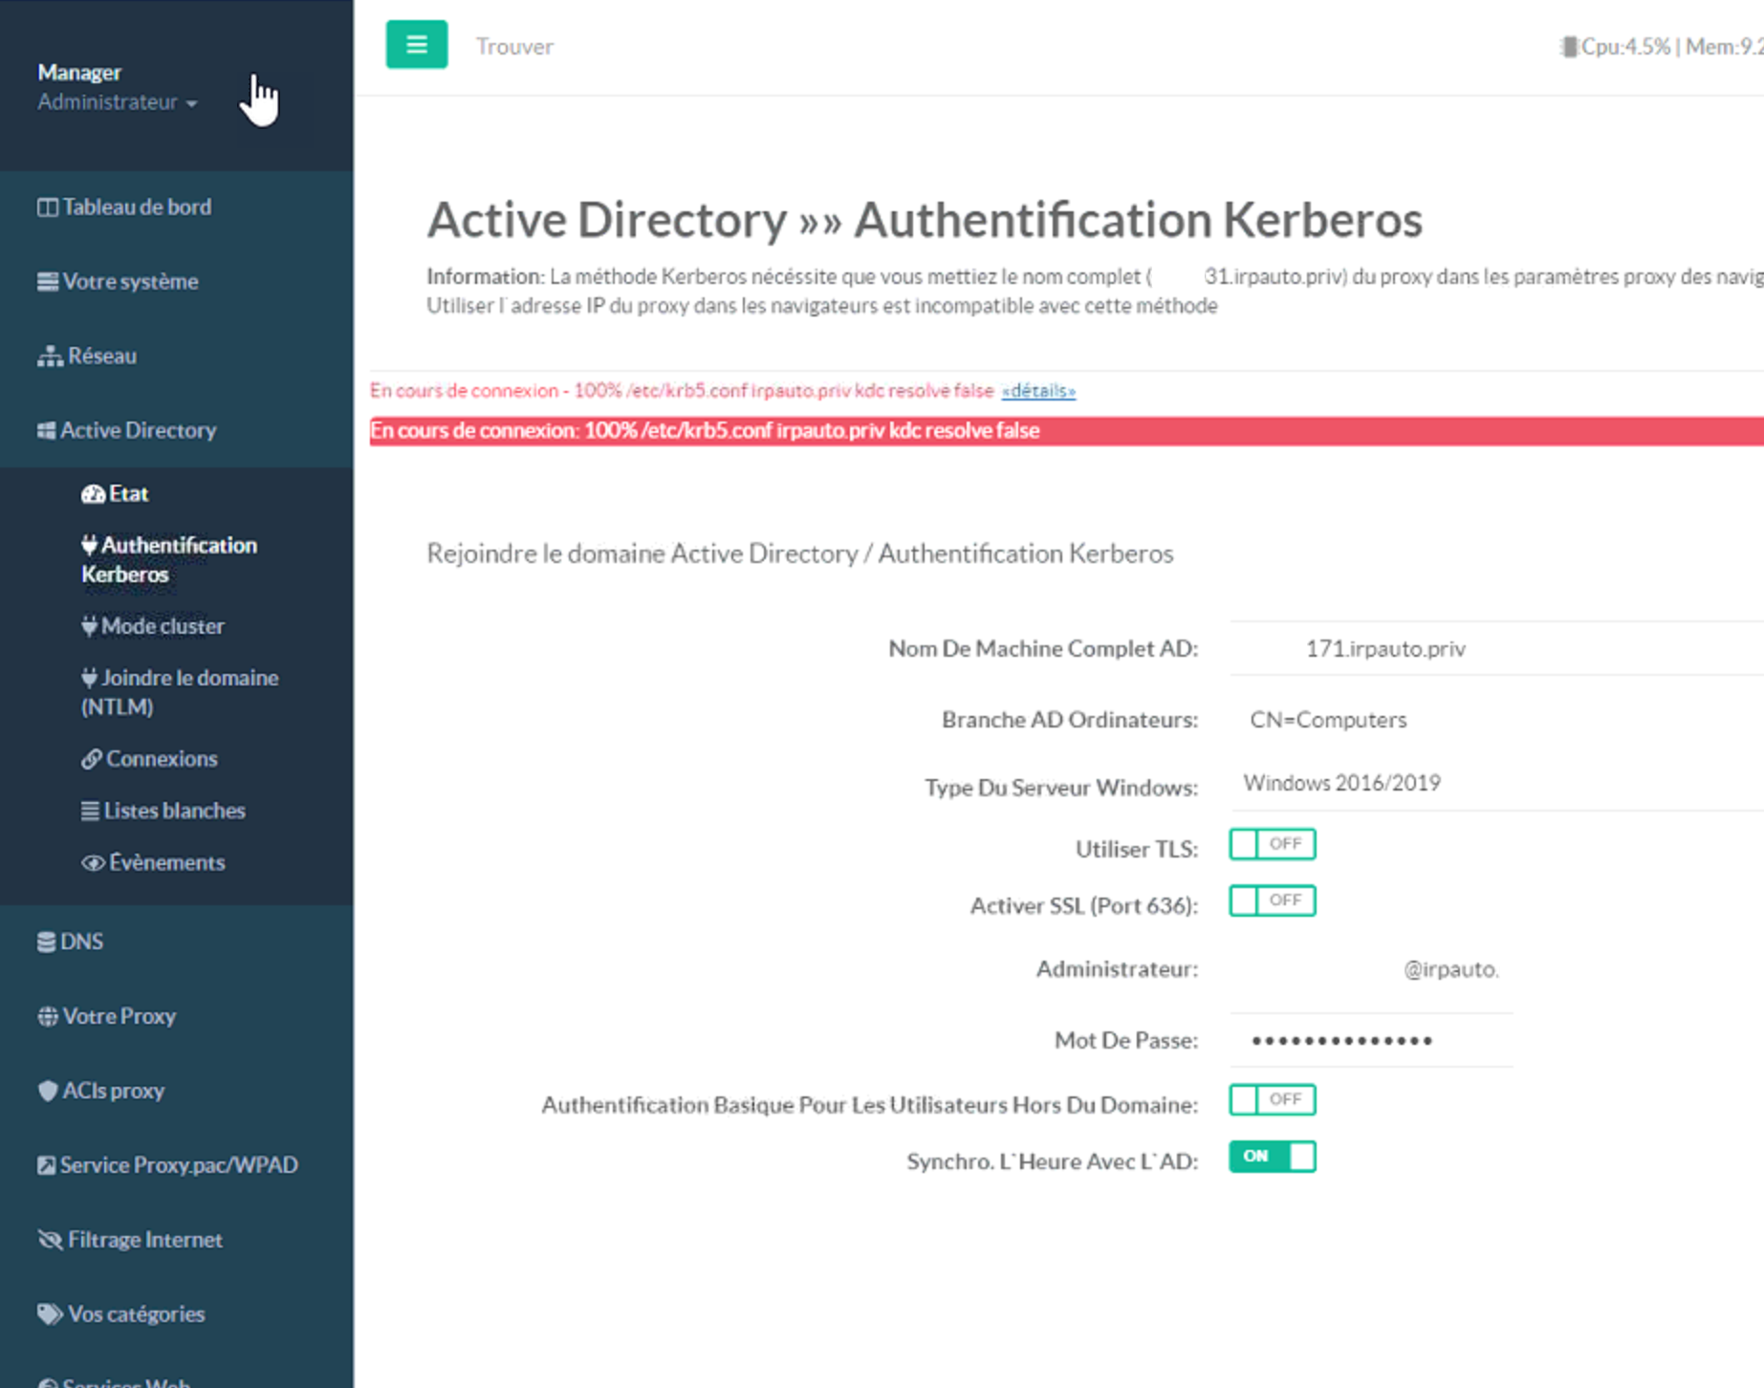Click the Réseau network icon
The image size is (1764, 1388).
click(50, 357)
